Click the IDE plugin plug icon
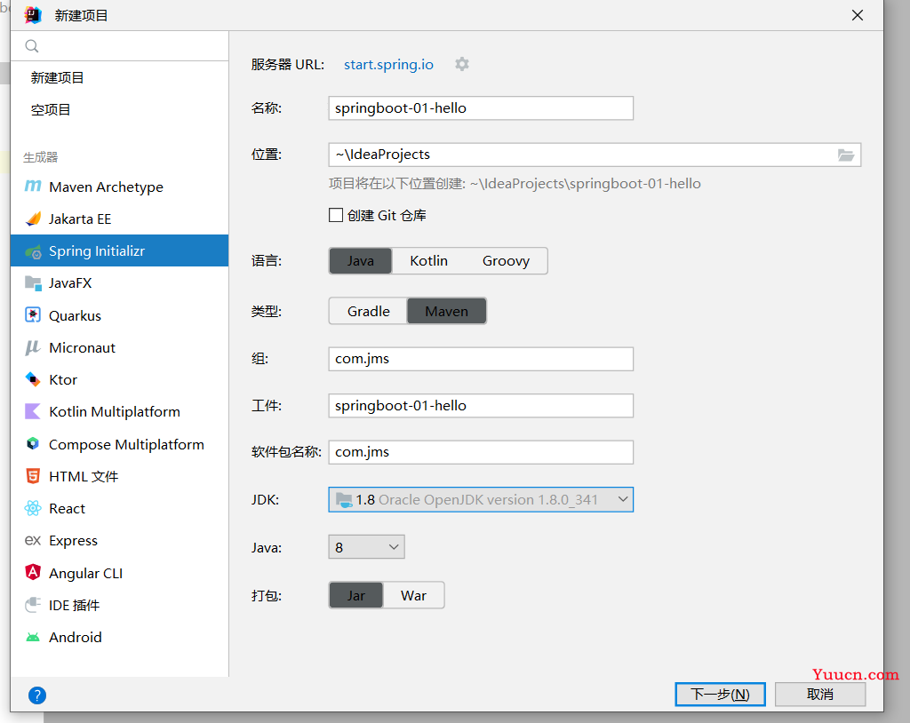Image resolution: width=910 pixels, height=723 pixels. [33, 605]
